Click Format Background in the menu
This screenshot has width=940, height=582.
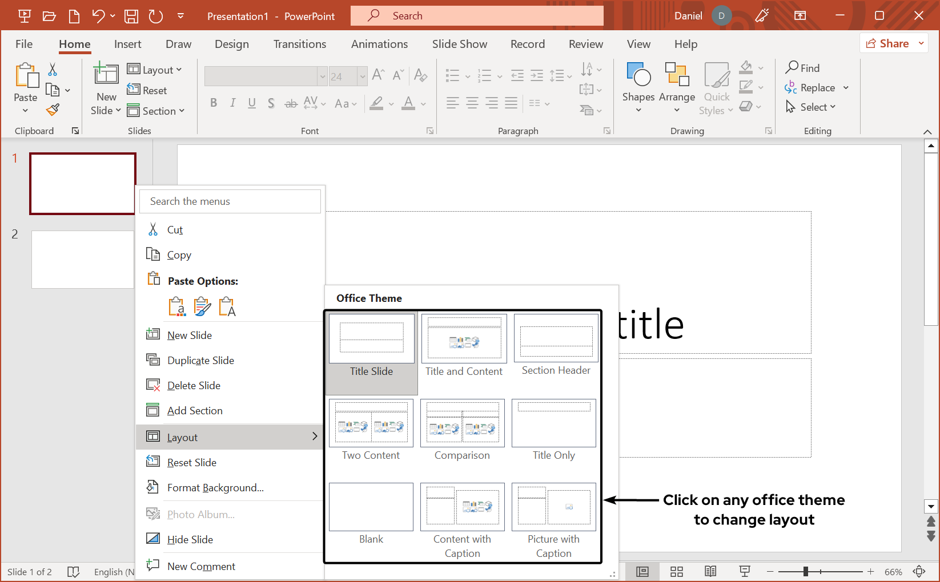point(215,487)
